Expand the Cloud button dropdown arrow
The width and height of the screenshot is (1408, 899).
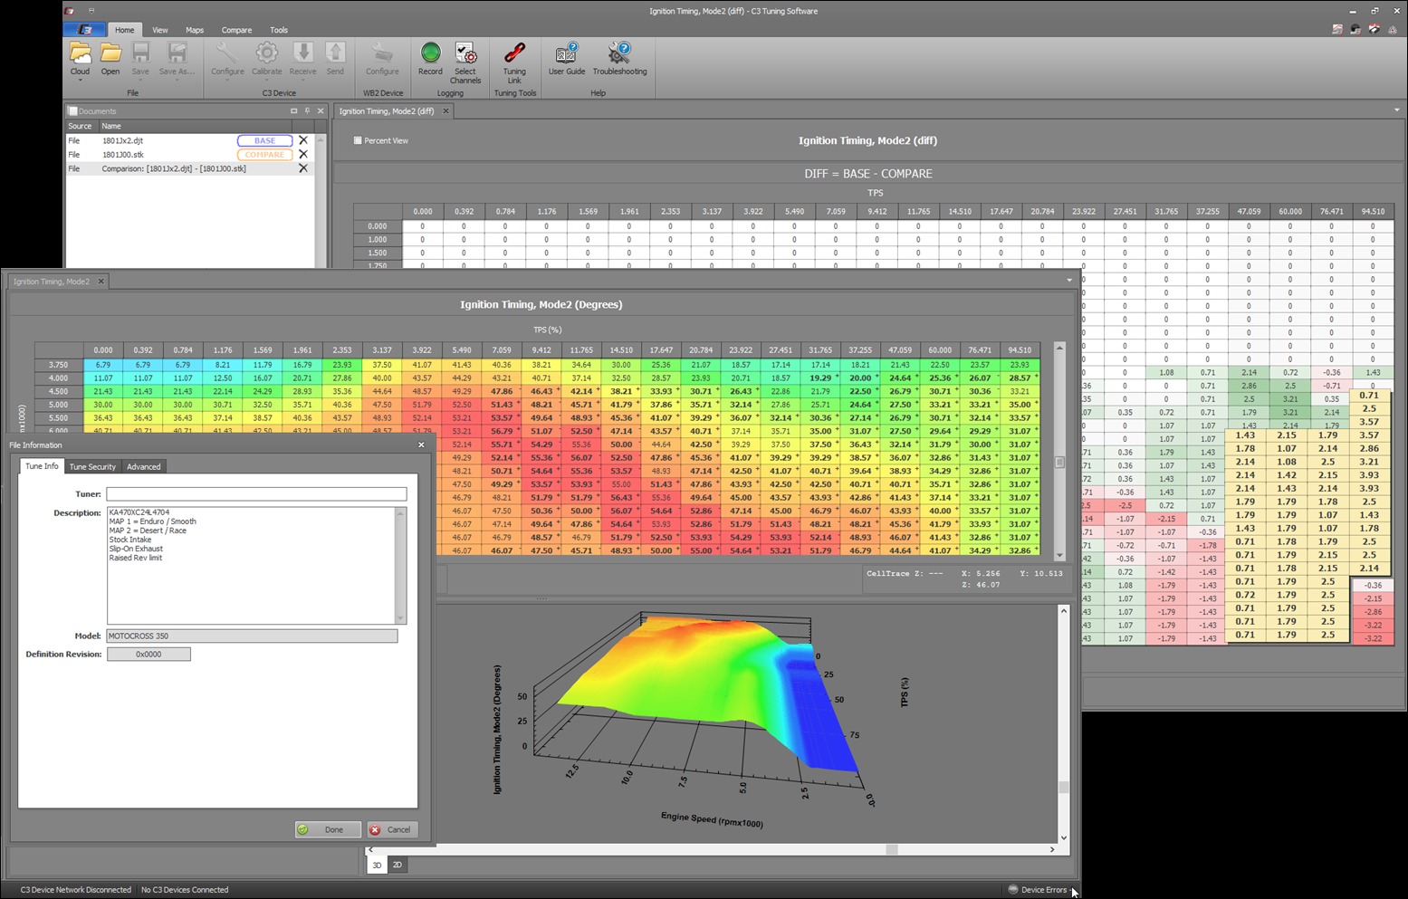click(80, 81)
